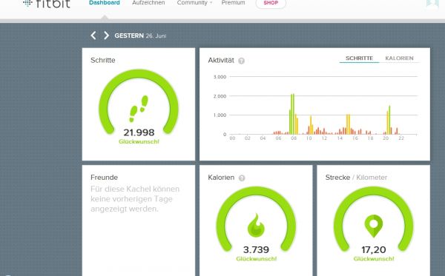Click the GESTERN 26. Juni date label
This screenshot has height=276, width=445.
(x=140, y=36)
